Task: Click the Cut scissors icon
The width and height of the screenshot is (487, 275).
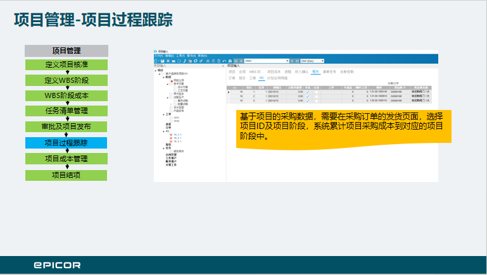Action: coord(208,61)
